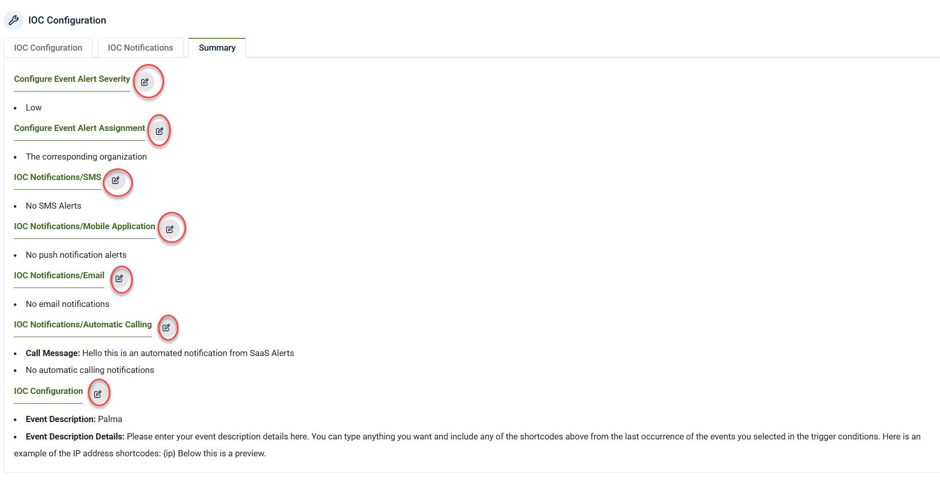Image resolution: width=940 pixels, height=486 pixels.
Task: Edit the Configure Event Alert Severity section
Action: [x=145, y=82]
